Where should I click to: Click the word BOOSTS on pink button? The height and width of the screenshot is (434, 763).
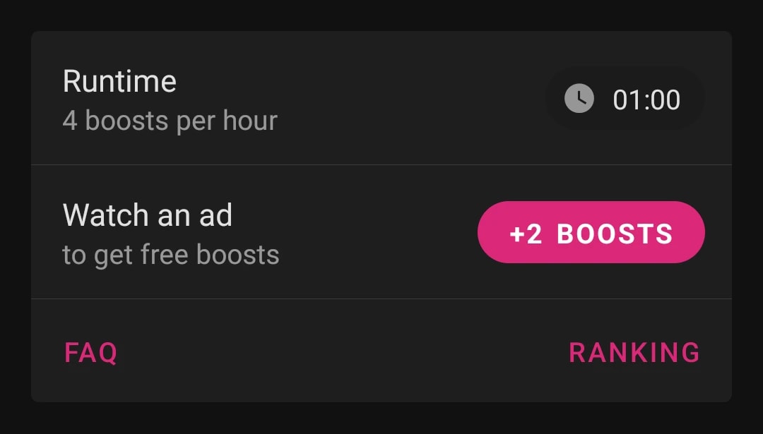(615, 234)
